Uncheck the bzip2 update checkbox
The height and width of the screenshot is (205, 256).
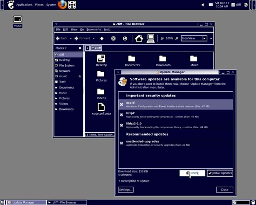pos(121,115)
